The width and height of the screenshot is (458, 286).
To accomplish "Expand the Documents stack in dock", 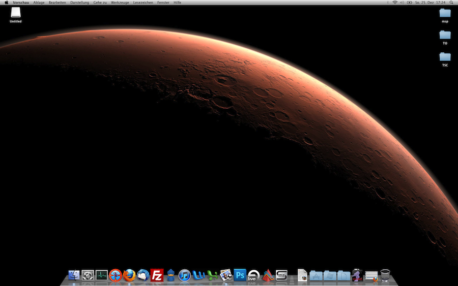I will point(344,275).
